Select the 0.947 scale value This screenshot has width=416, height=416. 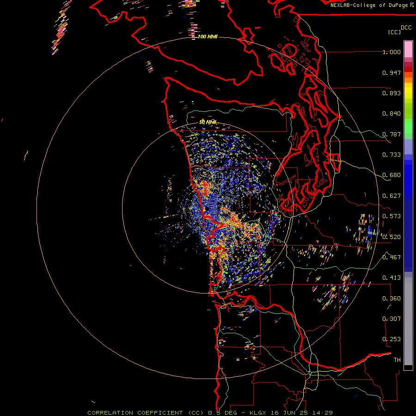point(392,73)
